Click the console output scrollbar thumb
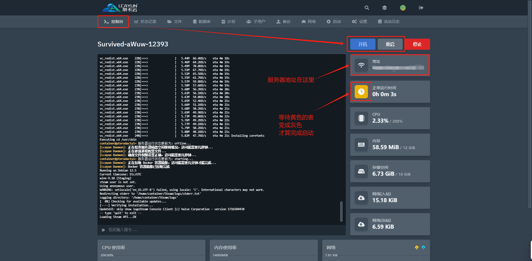The height and width of the screenshot is (261, 532). coord(341,211)
